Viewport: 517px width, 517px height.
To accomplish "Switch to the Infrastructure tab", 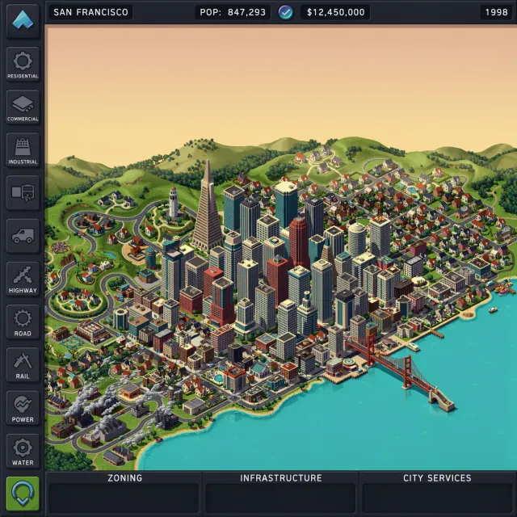I will pyautogui.click(x=281, y=477).
